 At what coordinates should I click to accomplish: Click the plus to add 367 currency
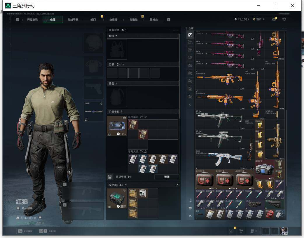point(264,19)
